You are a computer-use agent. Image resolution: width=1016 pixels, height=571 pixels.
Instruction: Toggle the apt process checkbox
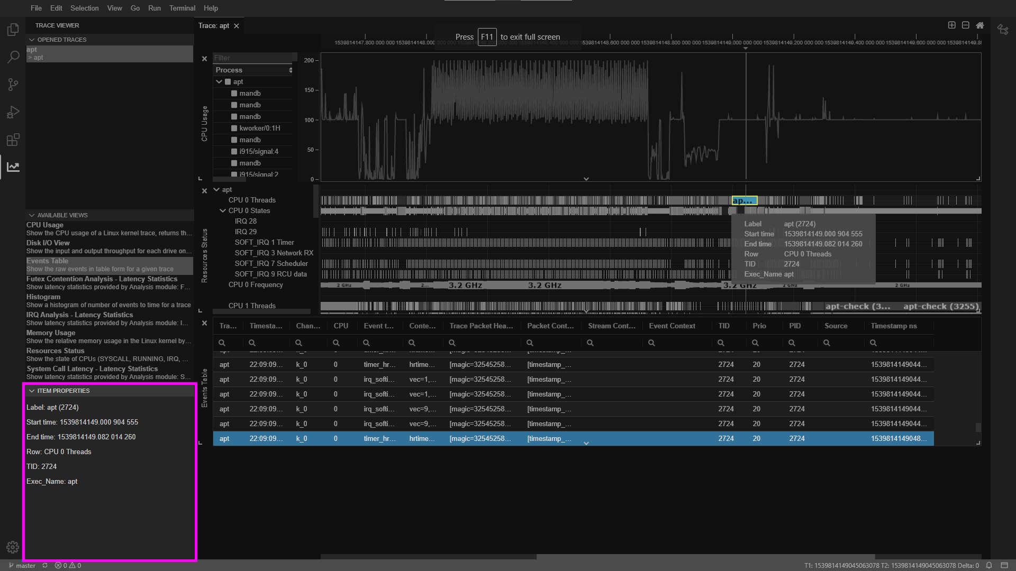(x=228, y=82)
